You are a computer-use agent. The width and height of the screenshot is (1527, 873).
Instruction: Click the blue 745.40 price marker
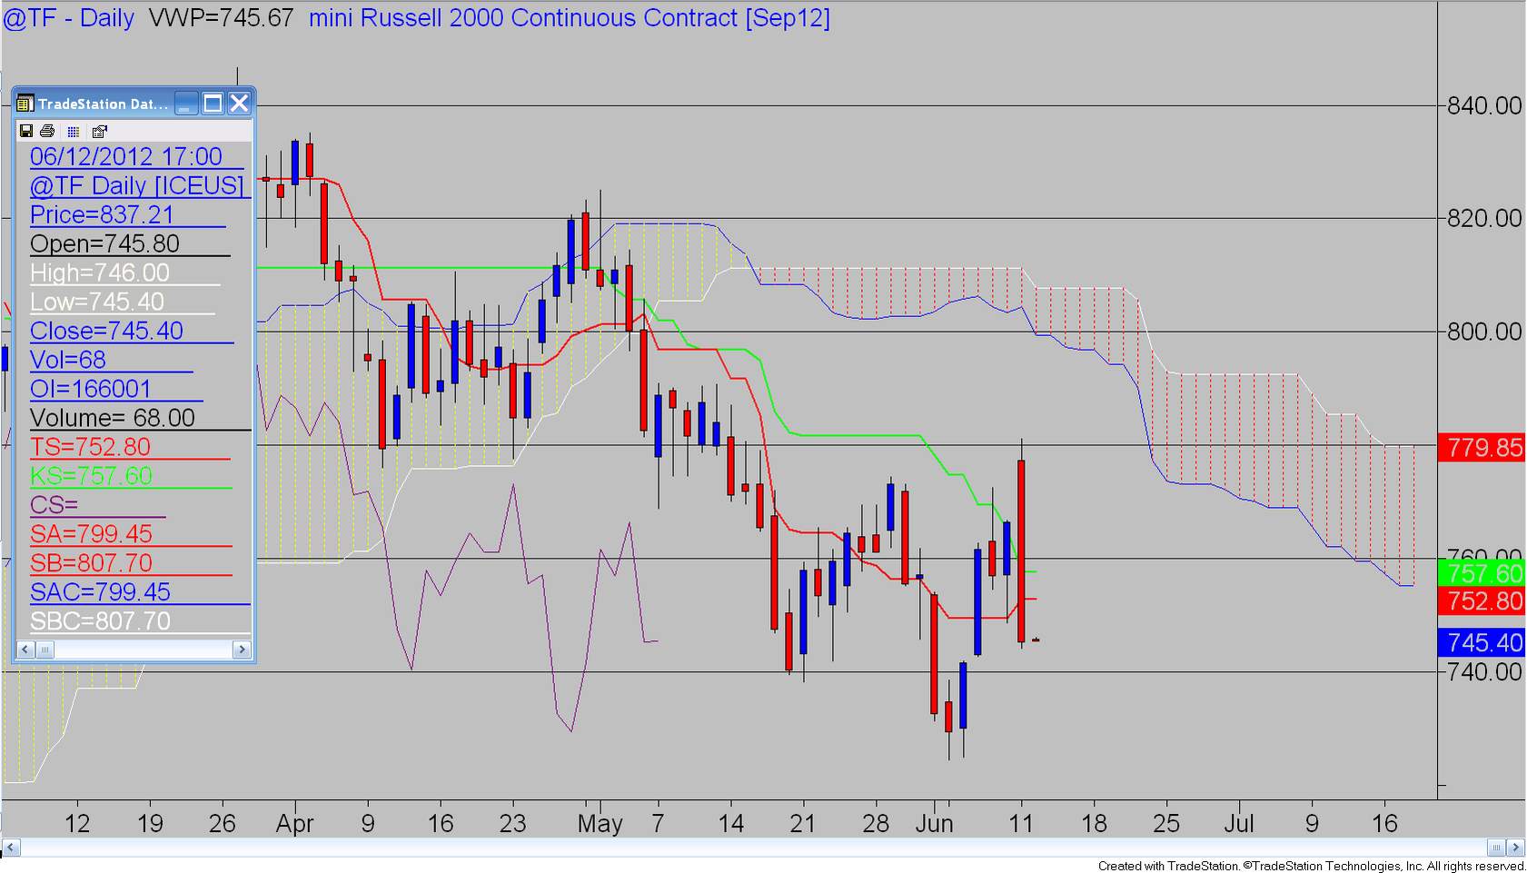[x=1482, y=642]
